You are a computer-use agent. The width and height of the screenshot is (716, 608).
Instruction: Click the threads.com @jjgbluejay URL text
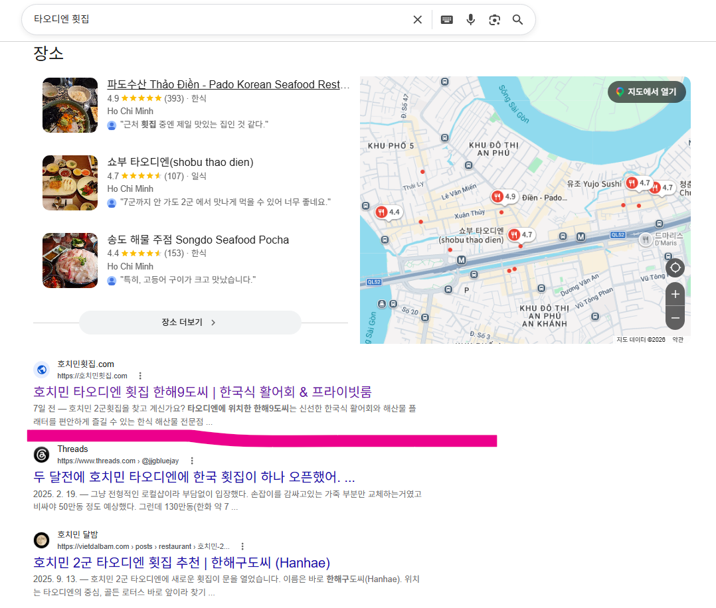tap(118, 461)
